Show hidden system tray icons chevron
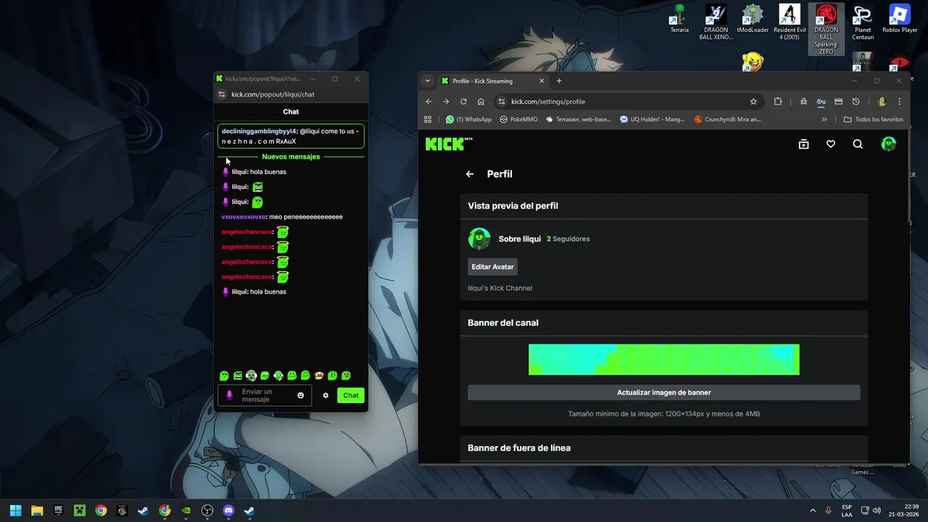The image size is (928, 522). point(813,510)
